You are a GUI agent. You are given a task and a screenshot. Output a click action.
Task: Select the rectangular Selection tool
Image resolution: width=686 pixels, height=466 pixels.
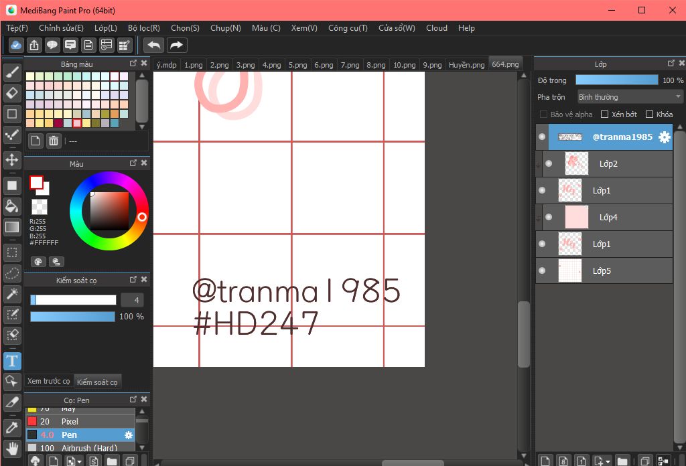(12, 252)
